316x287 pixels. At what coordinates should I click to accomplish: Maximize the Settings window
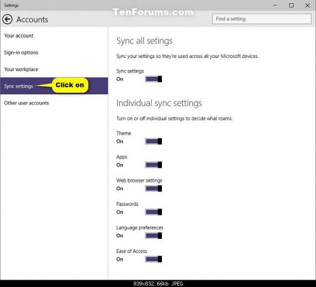tap(291, 6)
